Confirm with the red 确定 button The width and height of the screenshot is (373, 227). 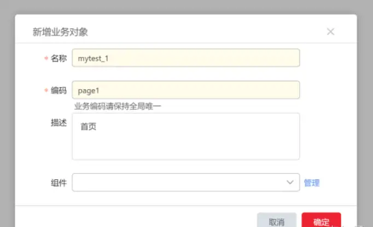click(321, 221)
